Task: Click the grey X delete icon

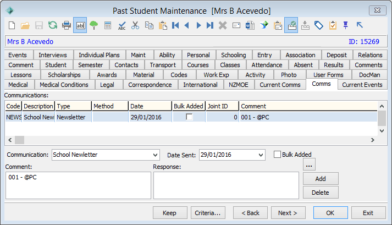Action: [x=223, y=25]
